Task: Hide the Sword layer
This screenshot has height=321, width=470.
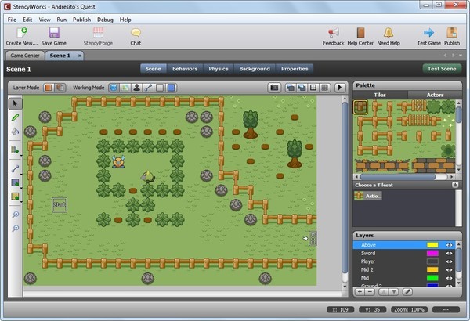Action: click(449, 253)
